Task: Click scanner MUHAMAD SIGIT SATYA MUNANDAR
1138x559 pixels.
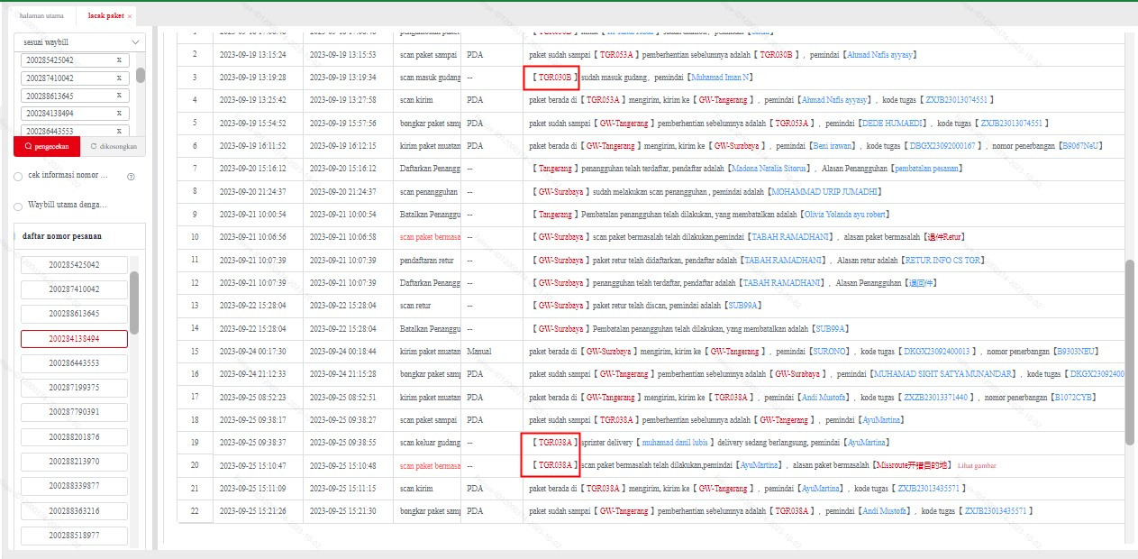Action: point(943,374)
